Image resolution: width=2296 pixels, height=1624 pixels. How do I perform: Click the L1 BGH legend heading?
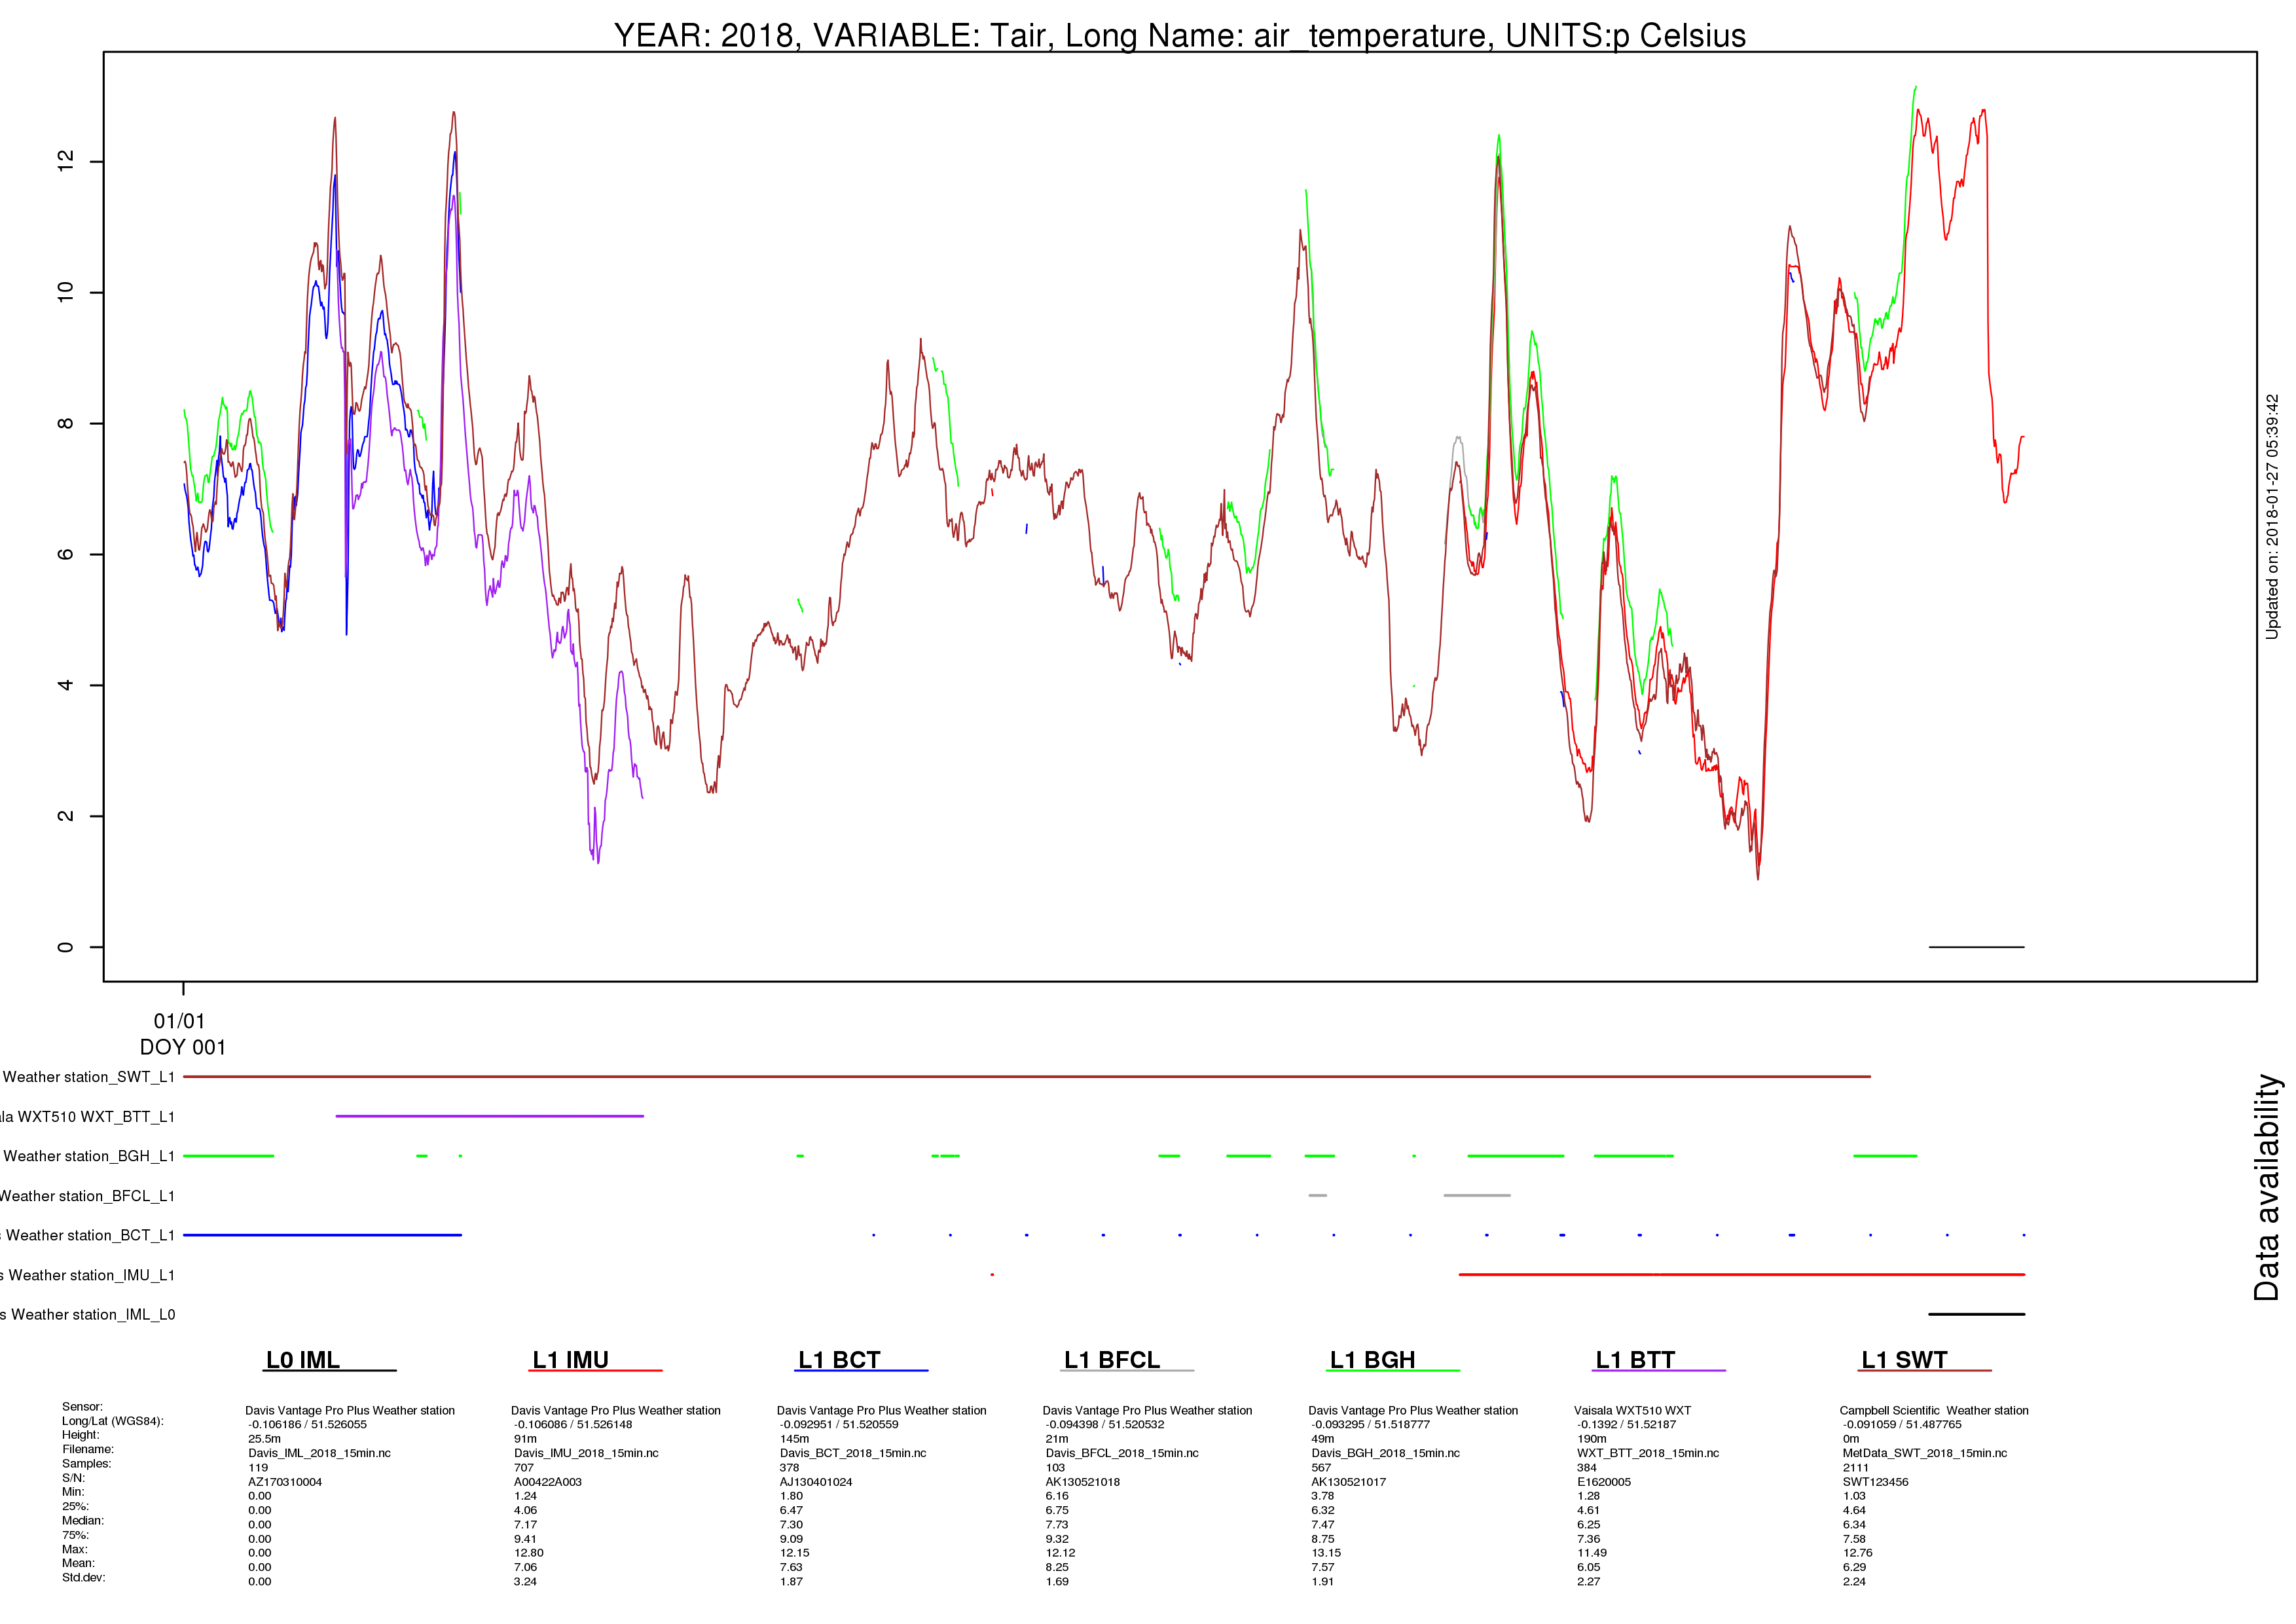click(1372, 1360)
